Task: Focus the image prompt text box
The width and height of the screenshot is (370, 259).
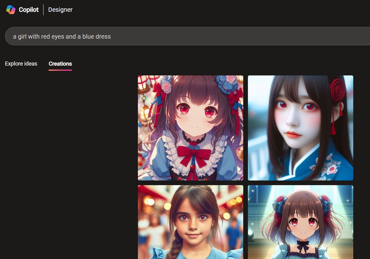Action: pyautogui.click(x=186, y=36)
